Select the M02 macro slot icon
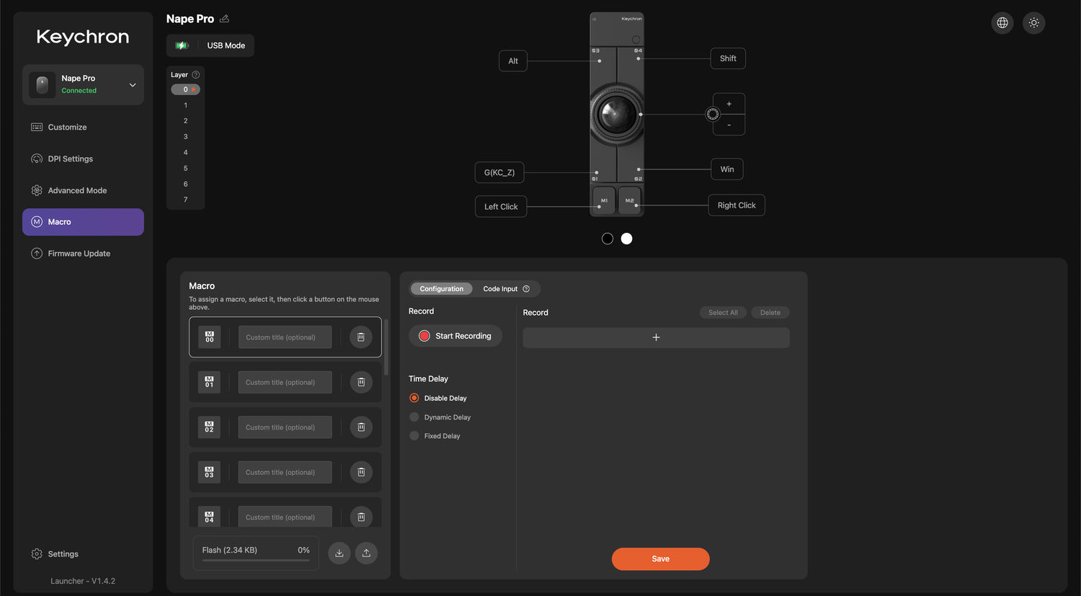1081x596 pixels. pos(210,427)
